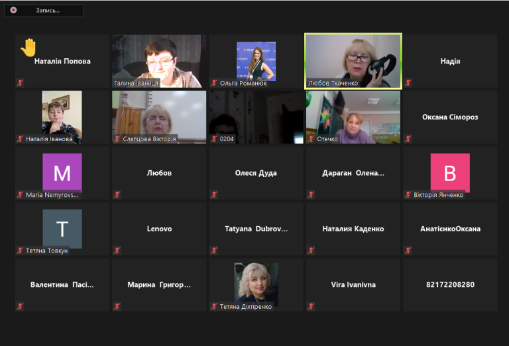
Task: Click the name Валентина Пасі...
Action: click(x=62, y=284)
